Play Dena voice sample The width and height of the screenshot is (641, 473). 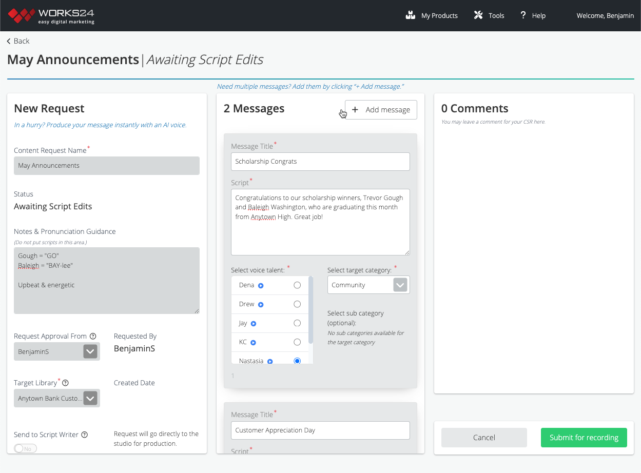pos(261,285)
